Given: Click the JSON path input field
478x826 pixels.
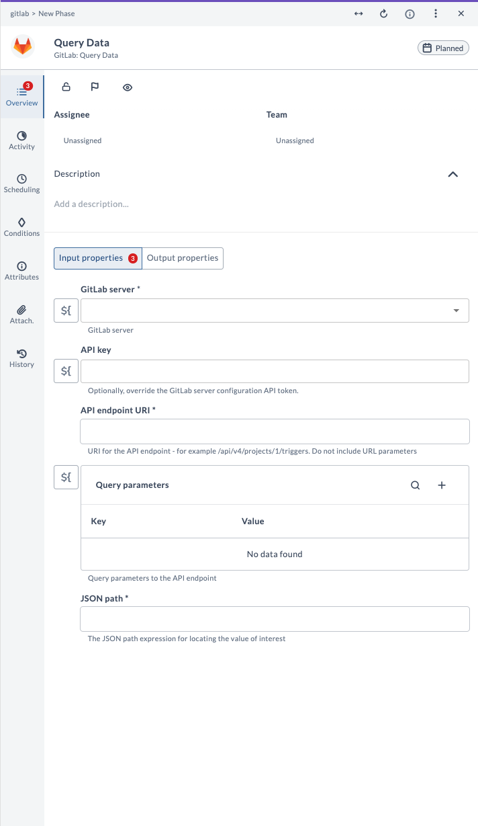Looking at the screenshot, I should (275, 619).
